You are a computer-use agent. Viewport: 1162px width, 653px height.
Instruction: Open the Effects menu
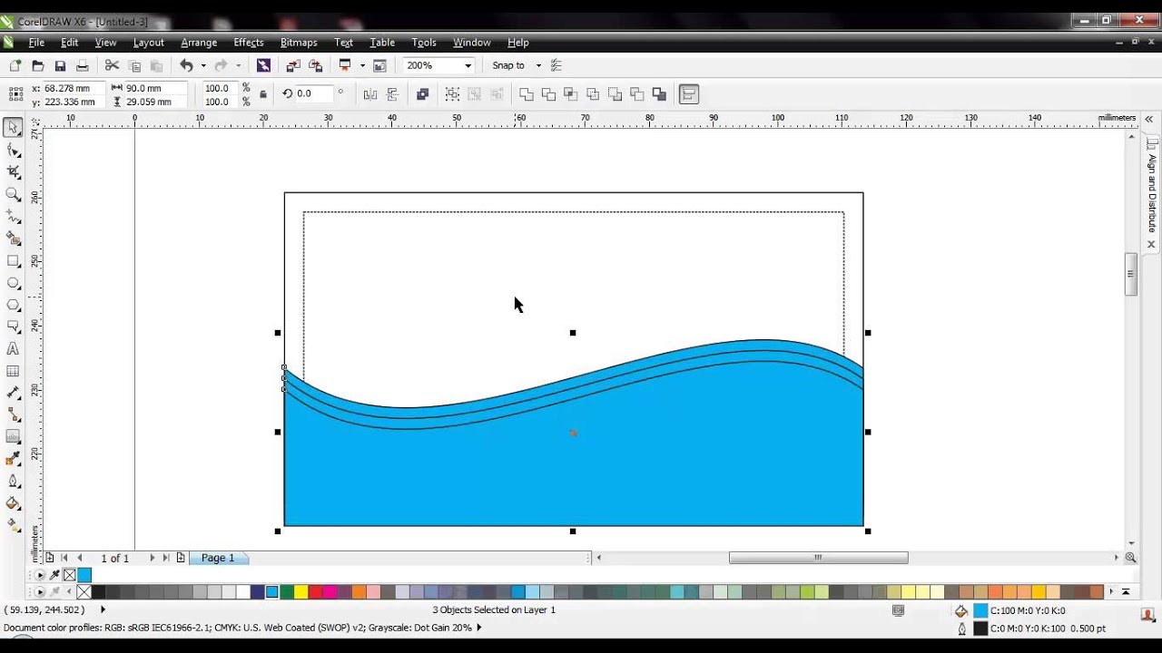(x=248, y=43)
